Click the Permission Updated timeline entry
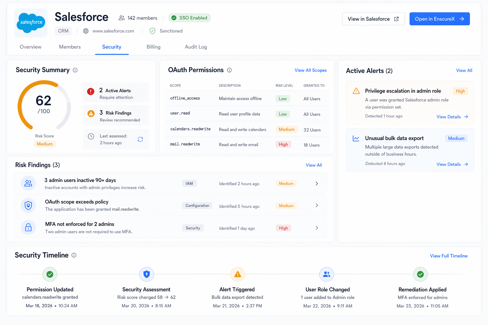488x325 pixels. (x=50, y=289)
